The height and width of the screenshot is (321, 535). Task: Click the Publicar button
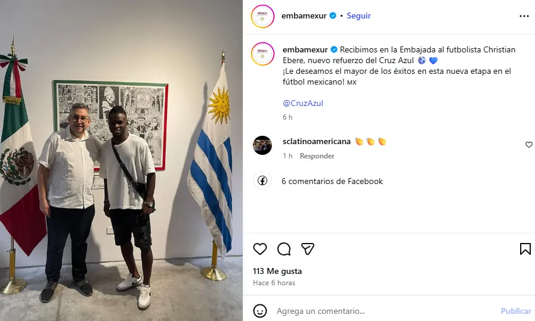515,311
